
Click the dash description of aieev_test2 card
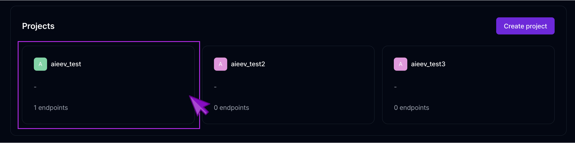coord(215,87)
